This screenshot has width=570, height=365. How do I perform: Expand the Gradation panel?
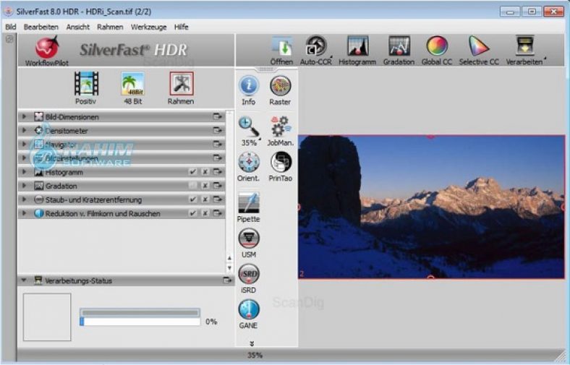click(x=24, y=186)
